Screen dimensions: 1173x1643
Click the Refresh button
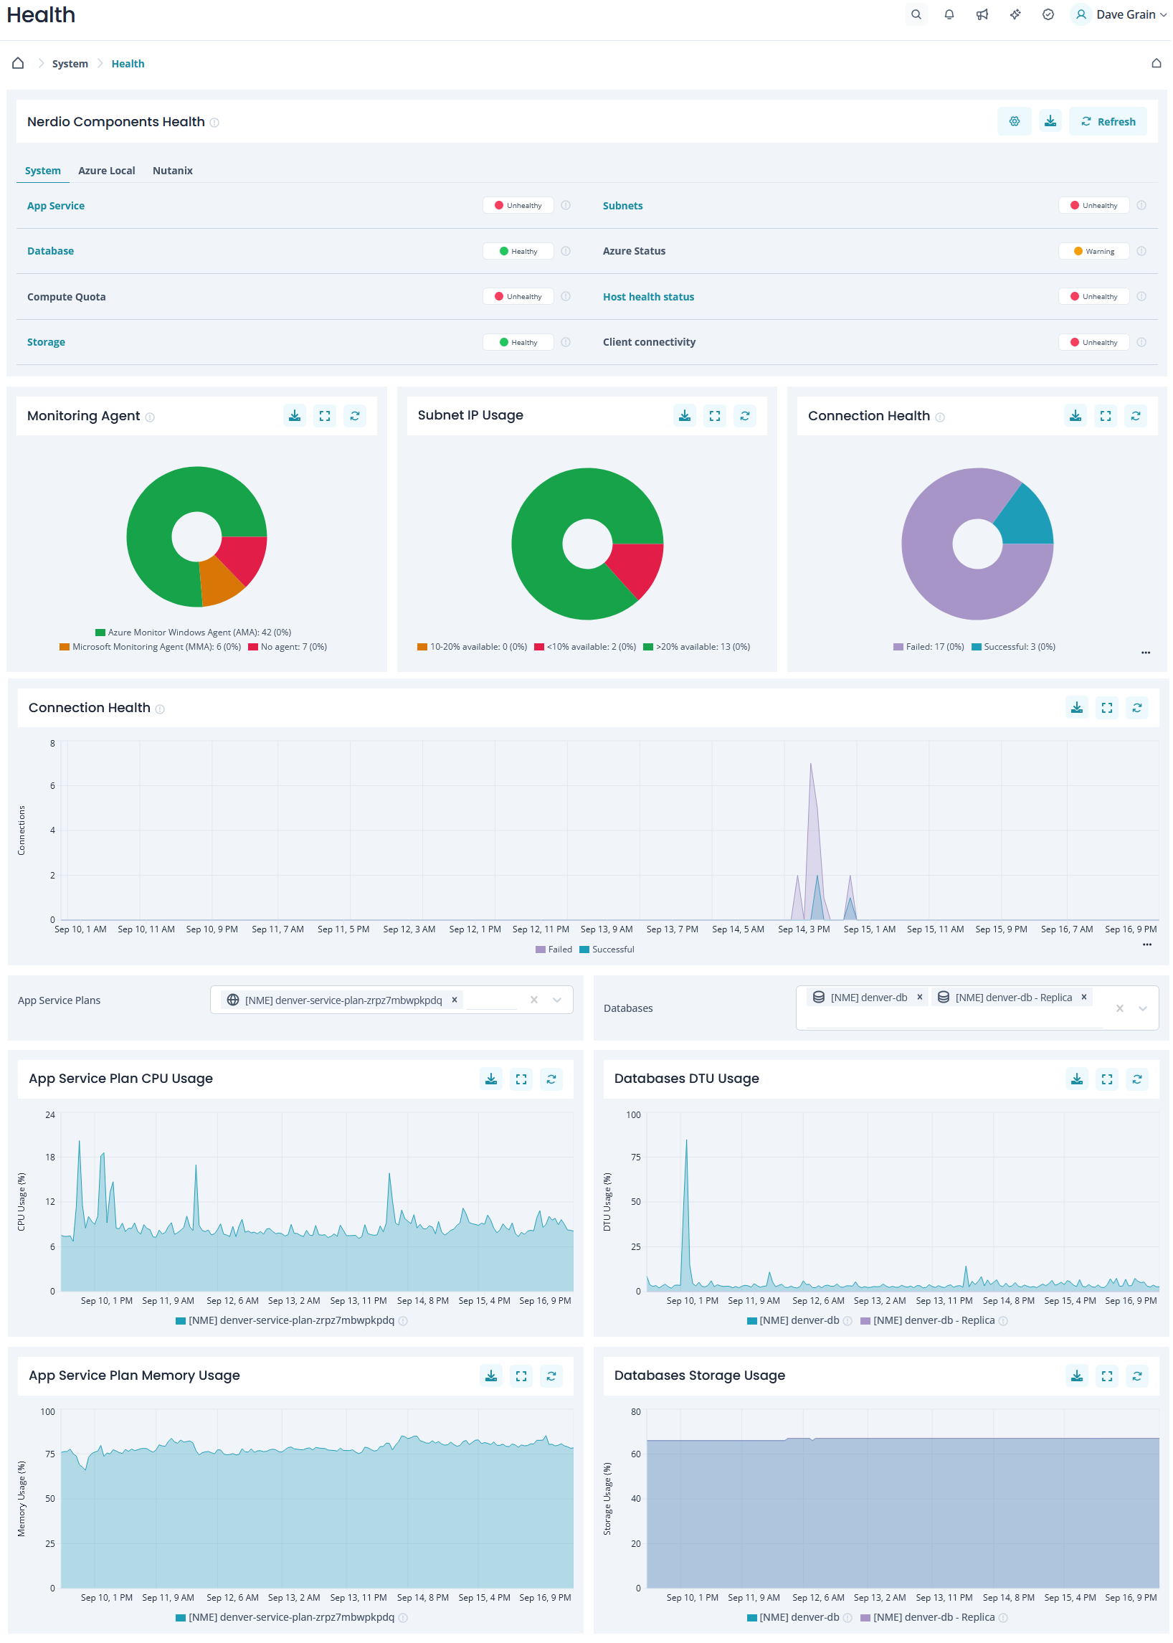click(x=1108, y=121)
